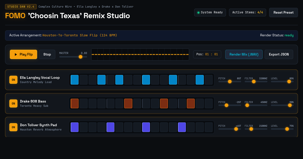Disable step 14 of Drake 808 Bass
Viewport: 303px width, 159px height.
point(191,103)
